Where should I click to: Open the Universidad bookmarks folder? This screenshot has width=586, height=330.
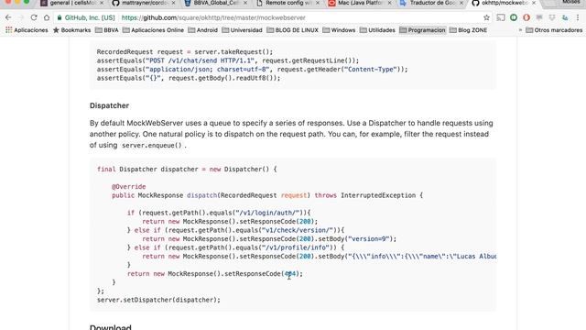point(242,30)
